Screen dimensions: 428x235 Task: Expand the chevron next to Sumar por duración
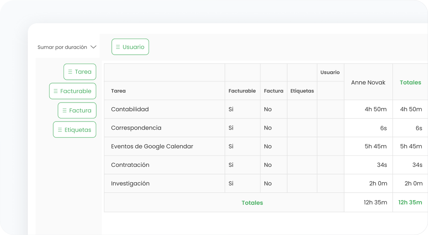coord(93,47)
